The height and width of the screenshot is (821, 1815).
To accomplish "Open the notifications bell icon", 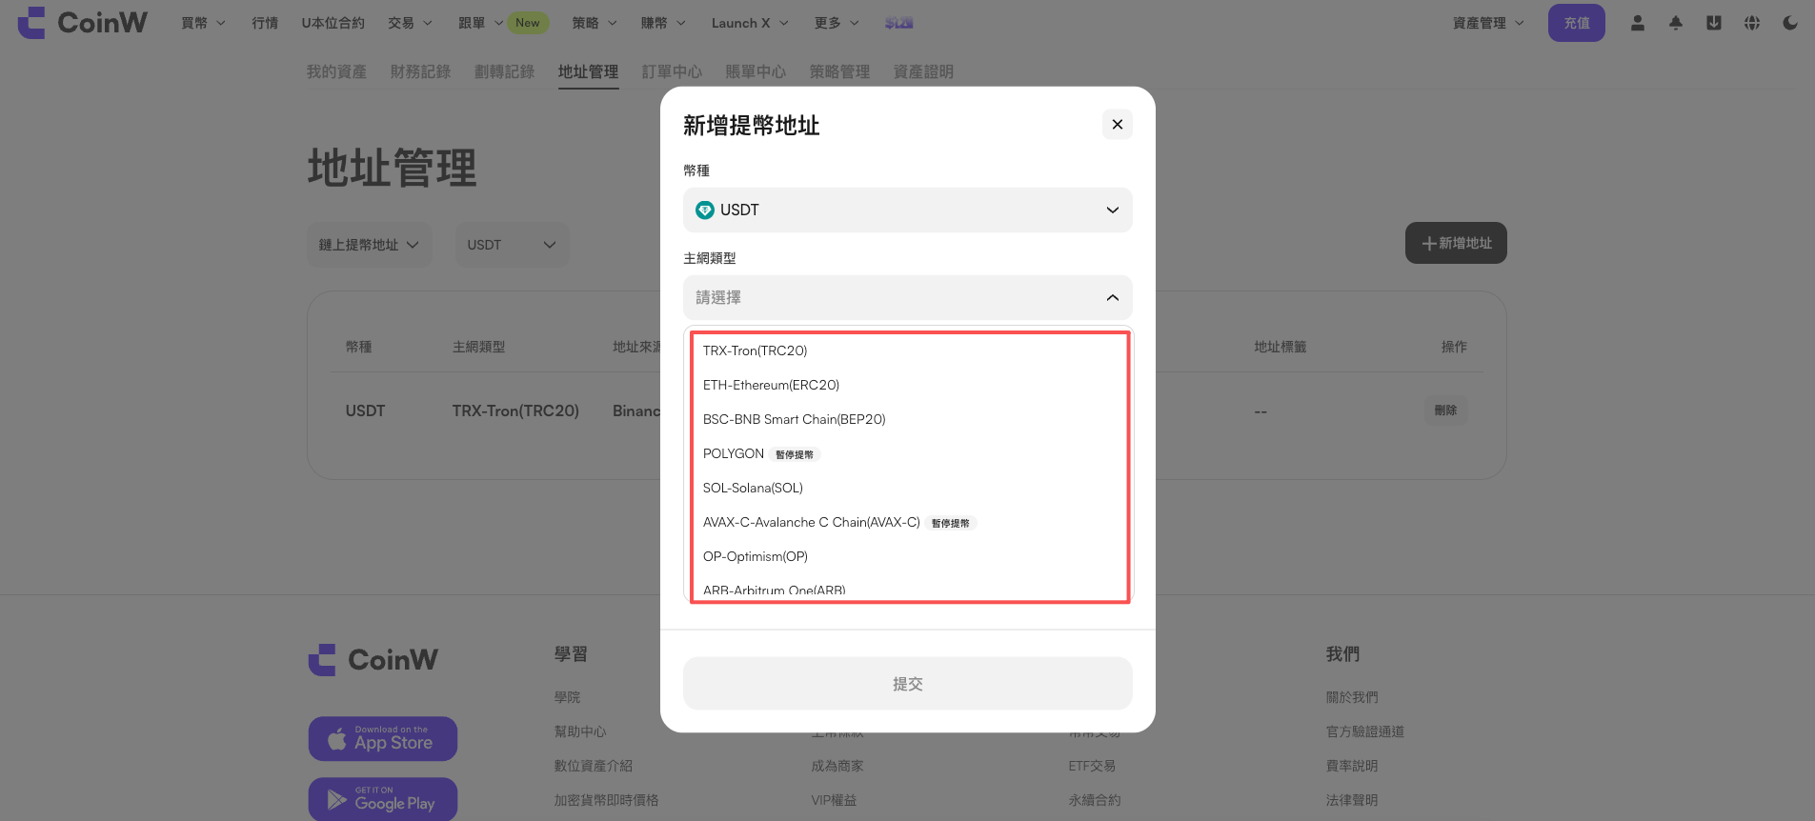I will coord(1676,23).
